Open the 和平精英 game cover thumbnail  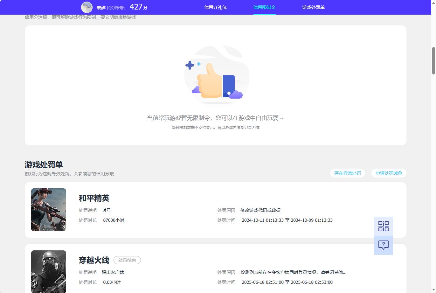click(49, 210)
